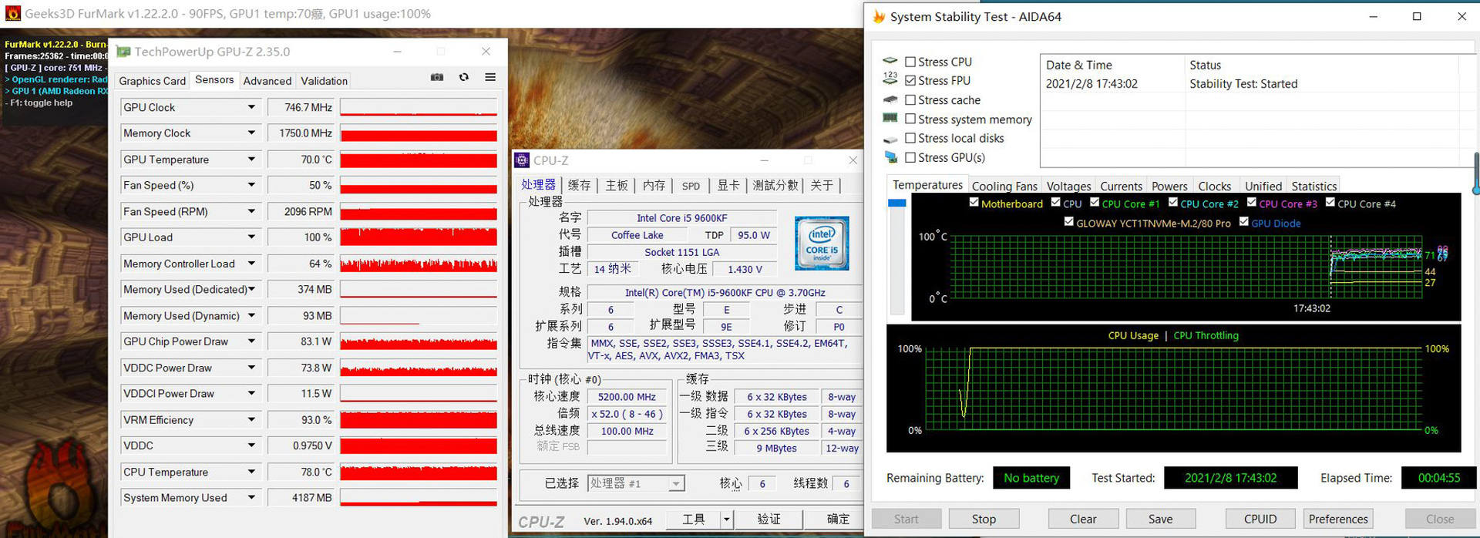Open AIDA64 Preferences button
This screenshot has width=1480, height=538.
[x=1338, y=519]
